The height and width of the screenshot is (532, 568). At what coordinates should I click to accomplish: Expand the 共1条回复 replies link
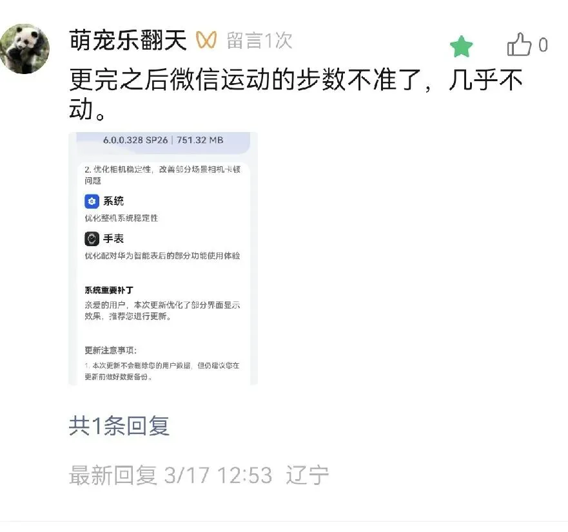tap(119, 426)
